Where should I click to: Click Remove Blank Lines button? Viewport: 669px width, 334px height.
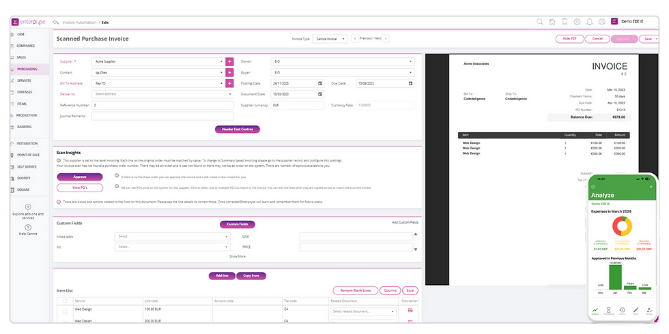point(355,290)
